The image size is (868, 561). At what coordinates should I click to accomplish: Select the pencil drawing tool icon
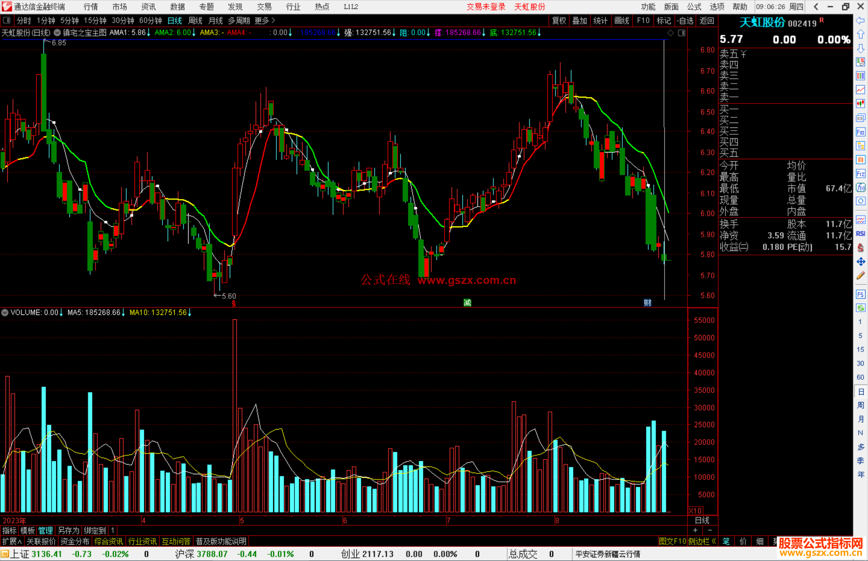pos(860,275)
